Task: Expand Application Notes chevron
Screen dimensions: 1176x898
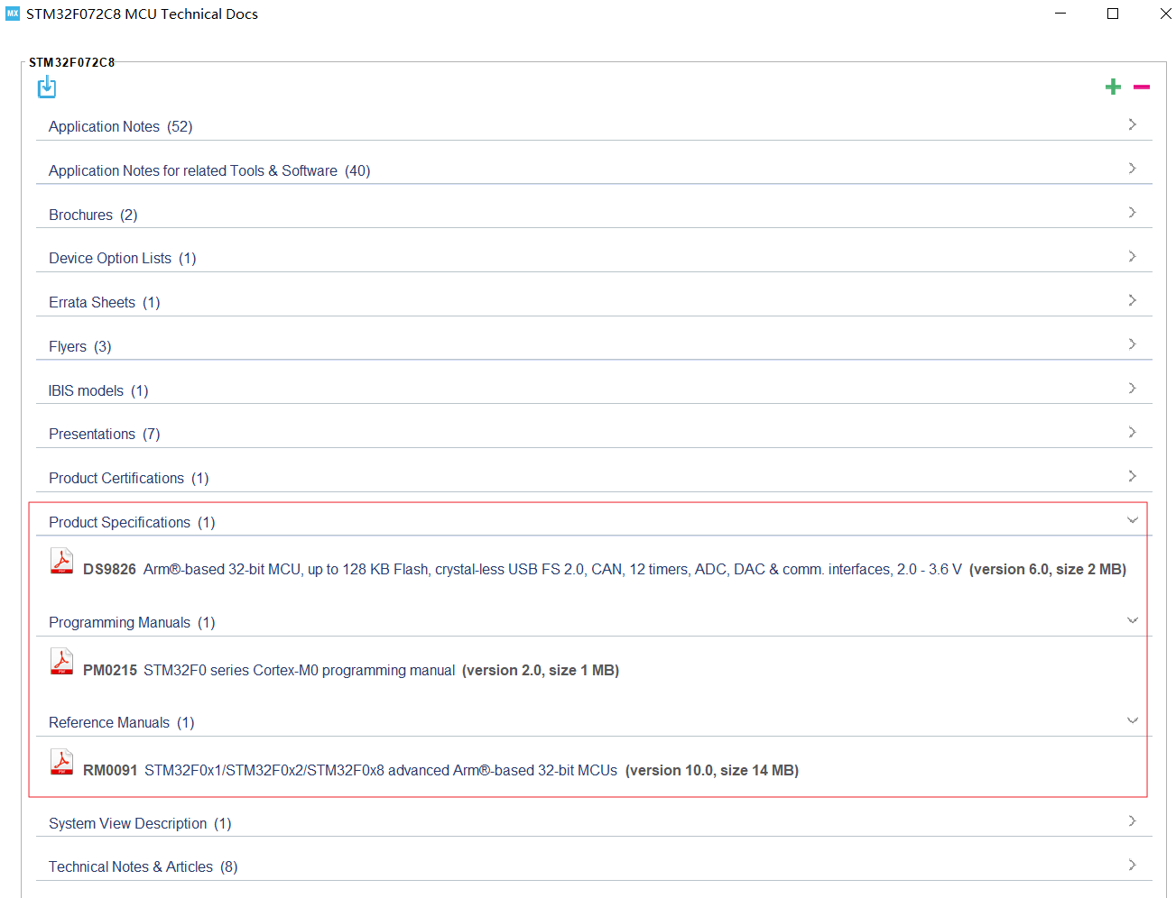Action: coord(1132,124)
